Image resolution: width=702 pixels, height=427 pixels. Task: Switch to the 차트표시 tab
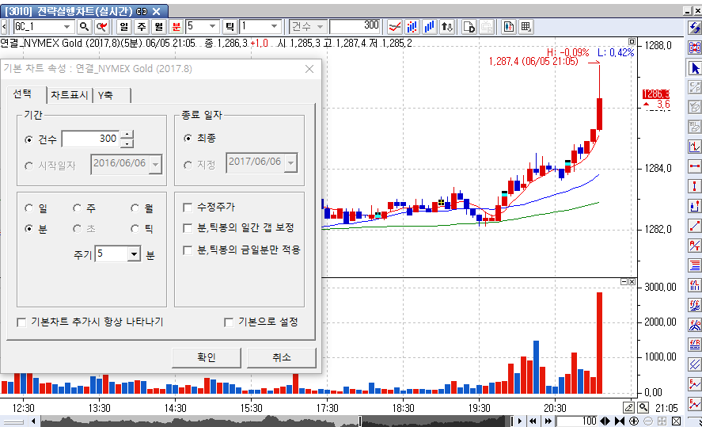pos(70,96)
